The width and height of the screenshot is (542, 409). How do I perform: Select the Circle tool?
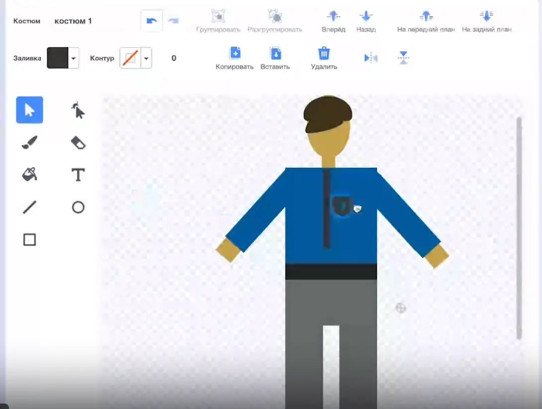click(78, 207)
